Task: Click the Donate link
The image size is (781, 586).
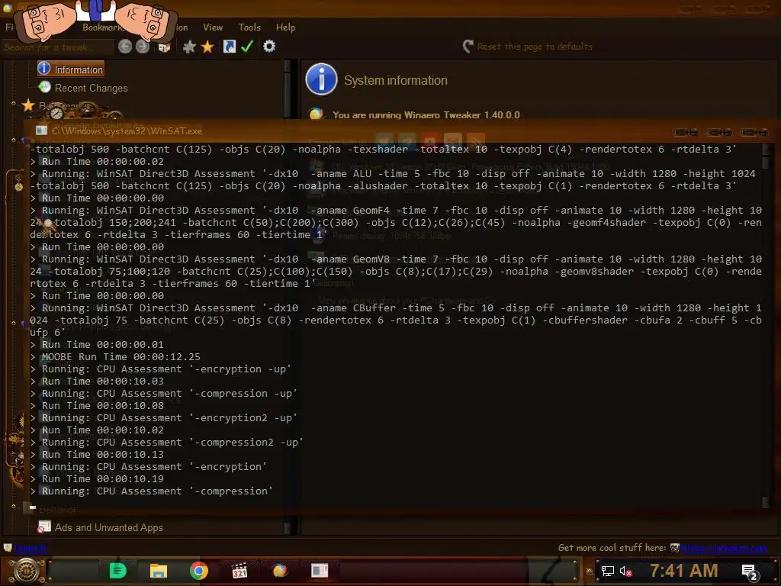Action: [30, 548]
